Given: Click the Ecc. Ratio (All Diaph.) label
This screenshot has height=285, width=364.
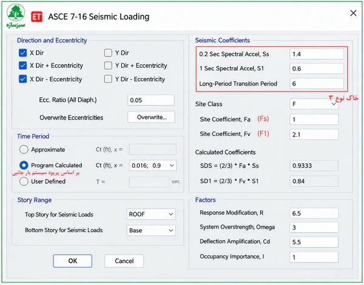Looking at the screenshot, I should coord(68,100).
